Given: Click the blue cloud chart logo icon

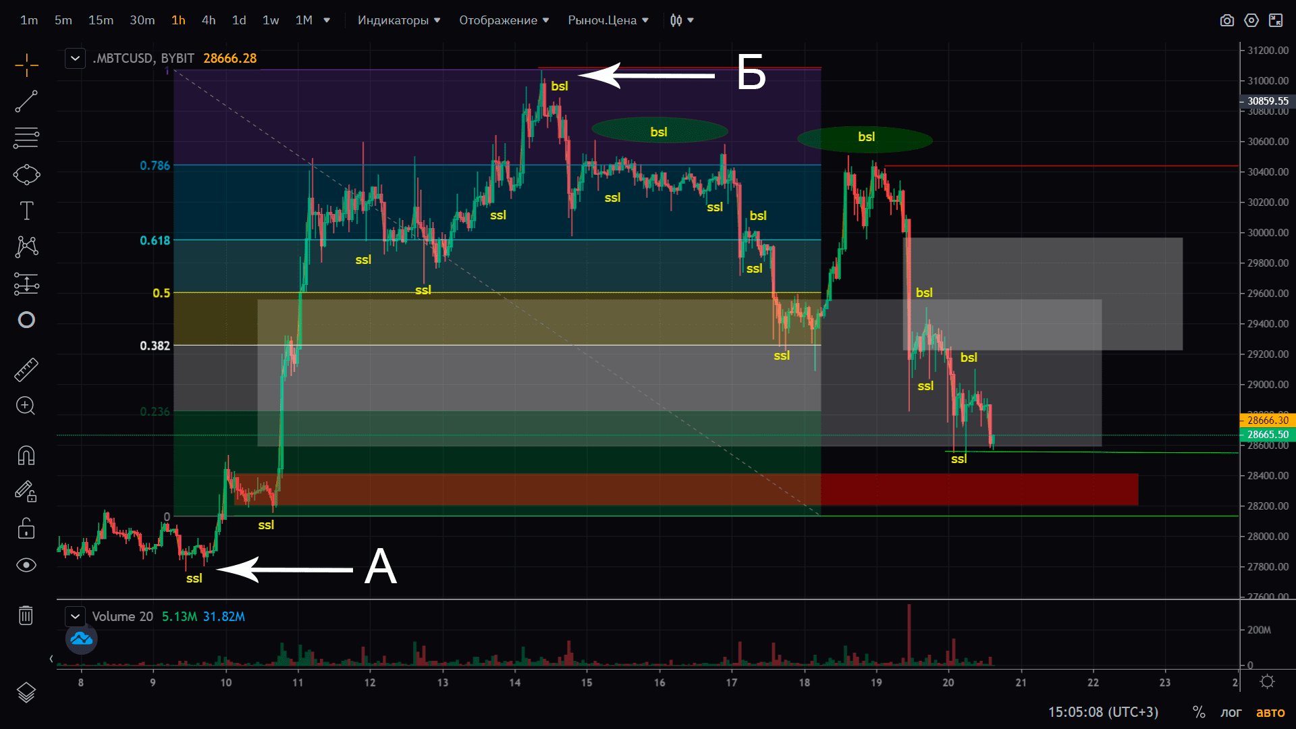Looking at the screenshot, I should pos(82,639).
